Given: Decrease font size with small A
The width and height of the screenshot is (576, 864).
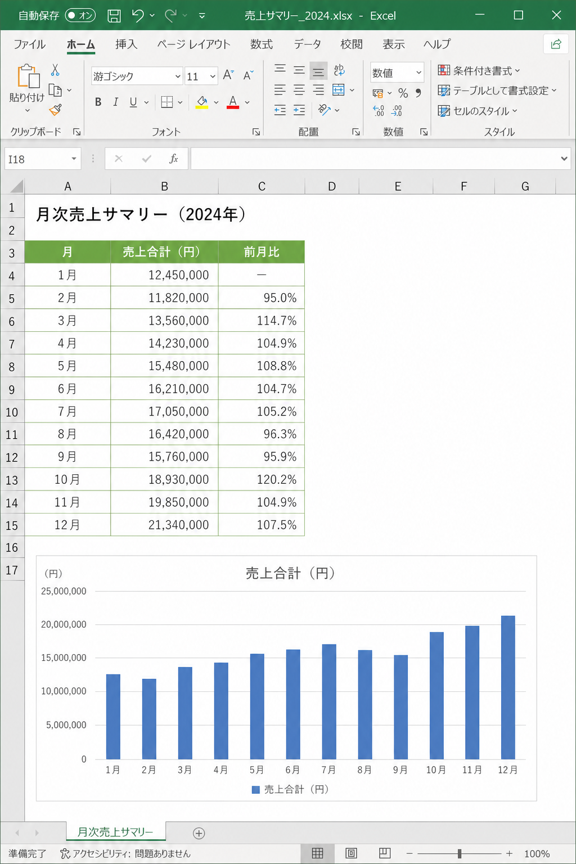Looking at the screenshot, I should tap(248, 75).
